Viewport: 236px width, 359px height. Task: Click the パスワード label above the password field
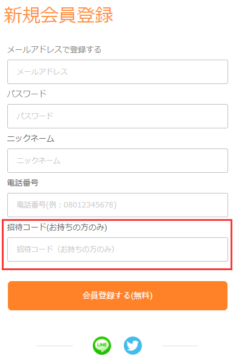(27, 94)
